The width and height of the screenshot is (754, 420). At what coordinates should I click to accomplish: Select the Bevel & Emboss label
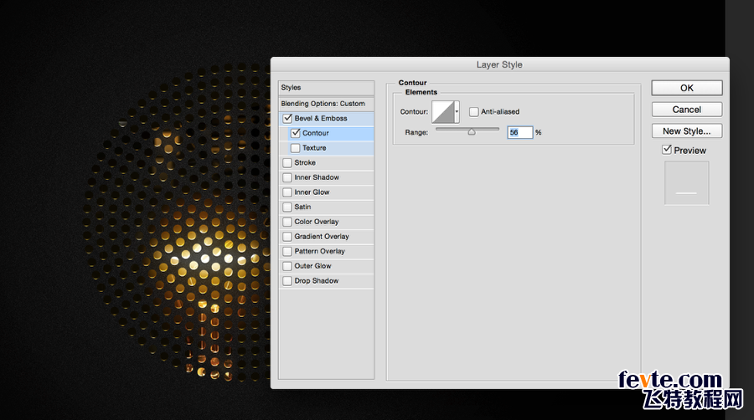point(321,118)
